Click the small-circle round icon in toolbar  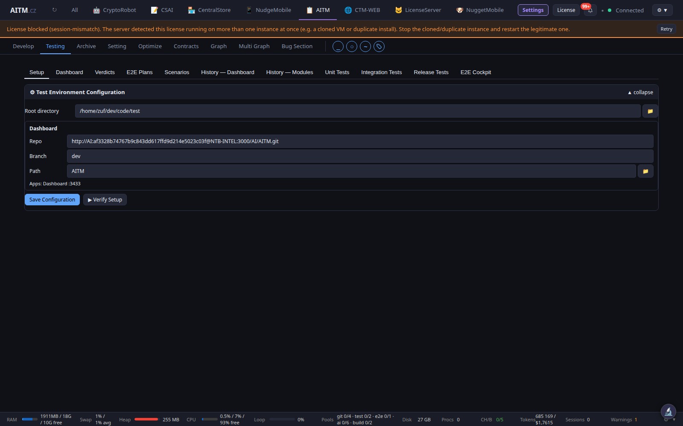click(351, 46)
